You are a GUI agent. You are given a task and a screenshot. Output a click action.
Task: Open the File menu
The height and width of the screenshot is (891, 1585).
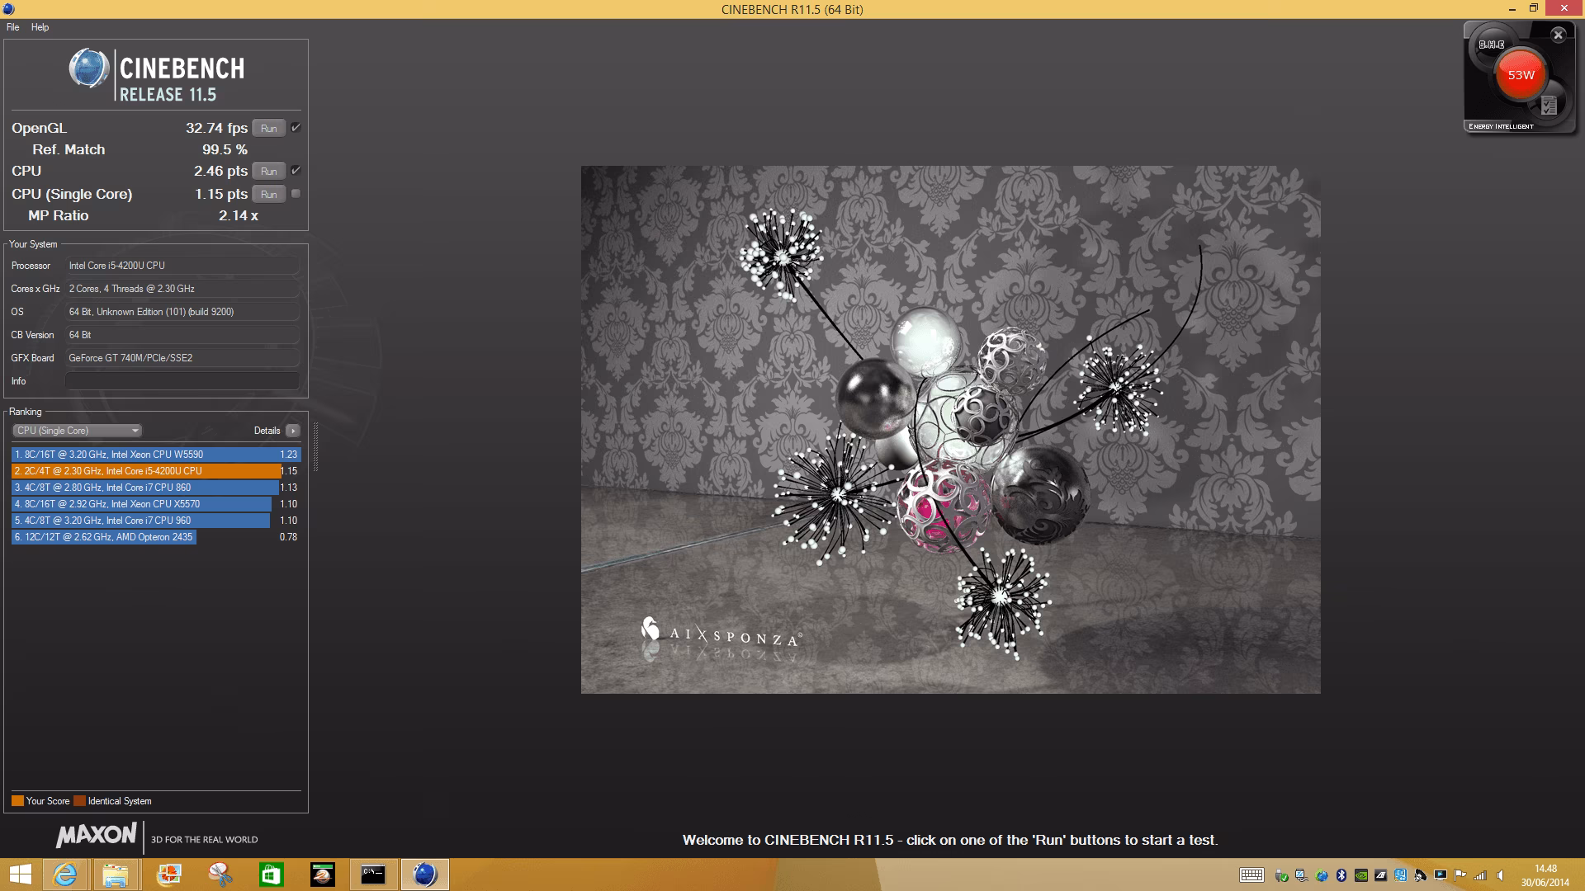pyautogui.click(x=12, y=27)
